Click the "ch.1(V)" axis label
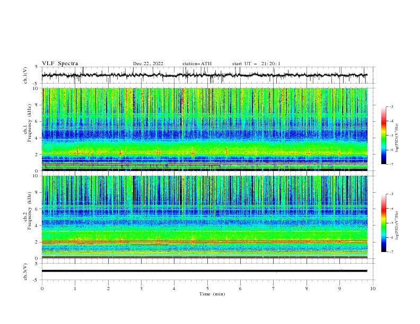This screenshot has height=324, width=420. pos(25,75)
